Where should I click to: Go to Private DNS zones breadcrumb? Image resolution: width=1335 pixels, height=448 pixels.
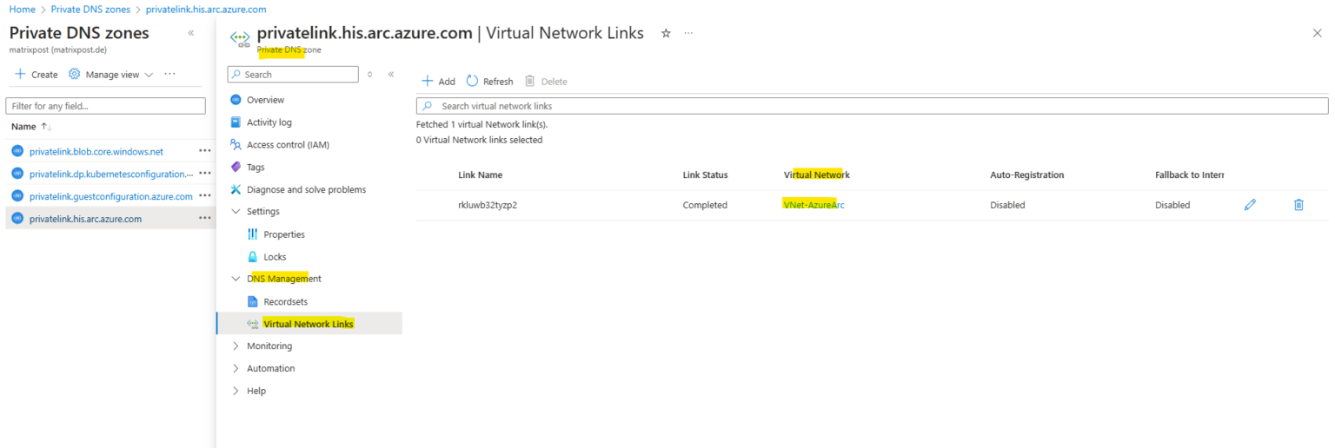pos(90,9)
